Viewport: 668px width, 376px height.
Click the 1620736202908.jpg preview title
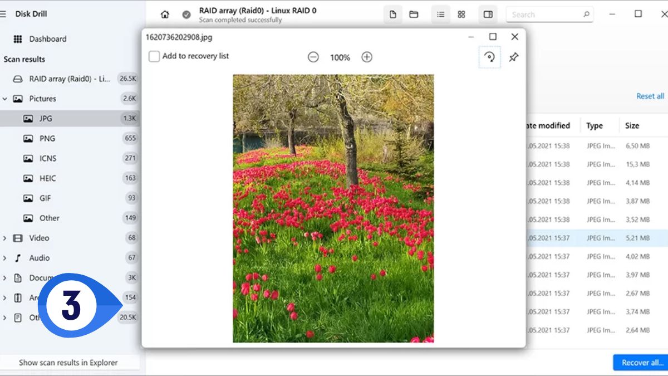tap(179, 37)
